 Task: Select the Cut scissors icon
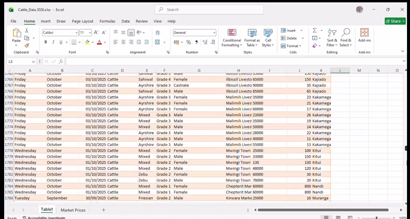point(27,31)
